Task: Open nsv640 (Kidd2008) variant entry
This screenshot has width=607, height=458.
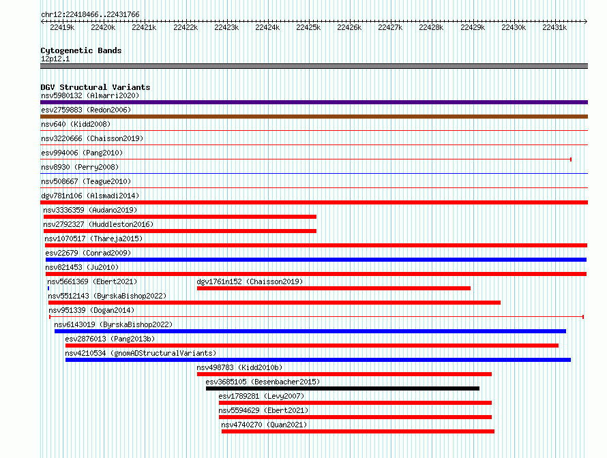Action: (x=76, y=124)
